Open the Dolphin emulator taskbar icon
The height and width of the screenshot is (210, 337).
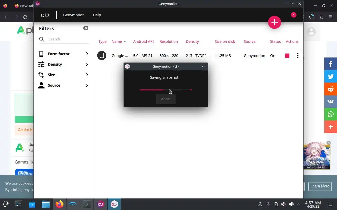(73, 204)
